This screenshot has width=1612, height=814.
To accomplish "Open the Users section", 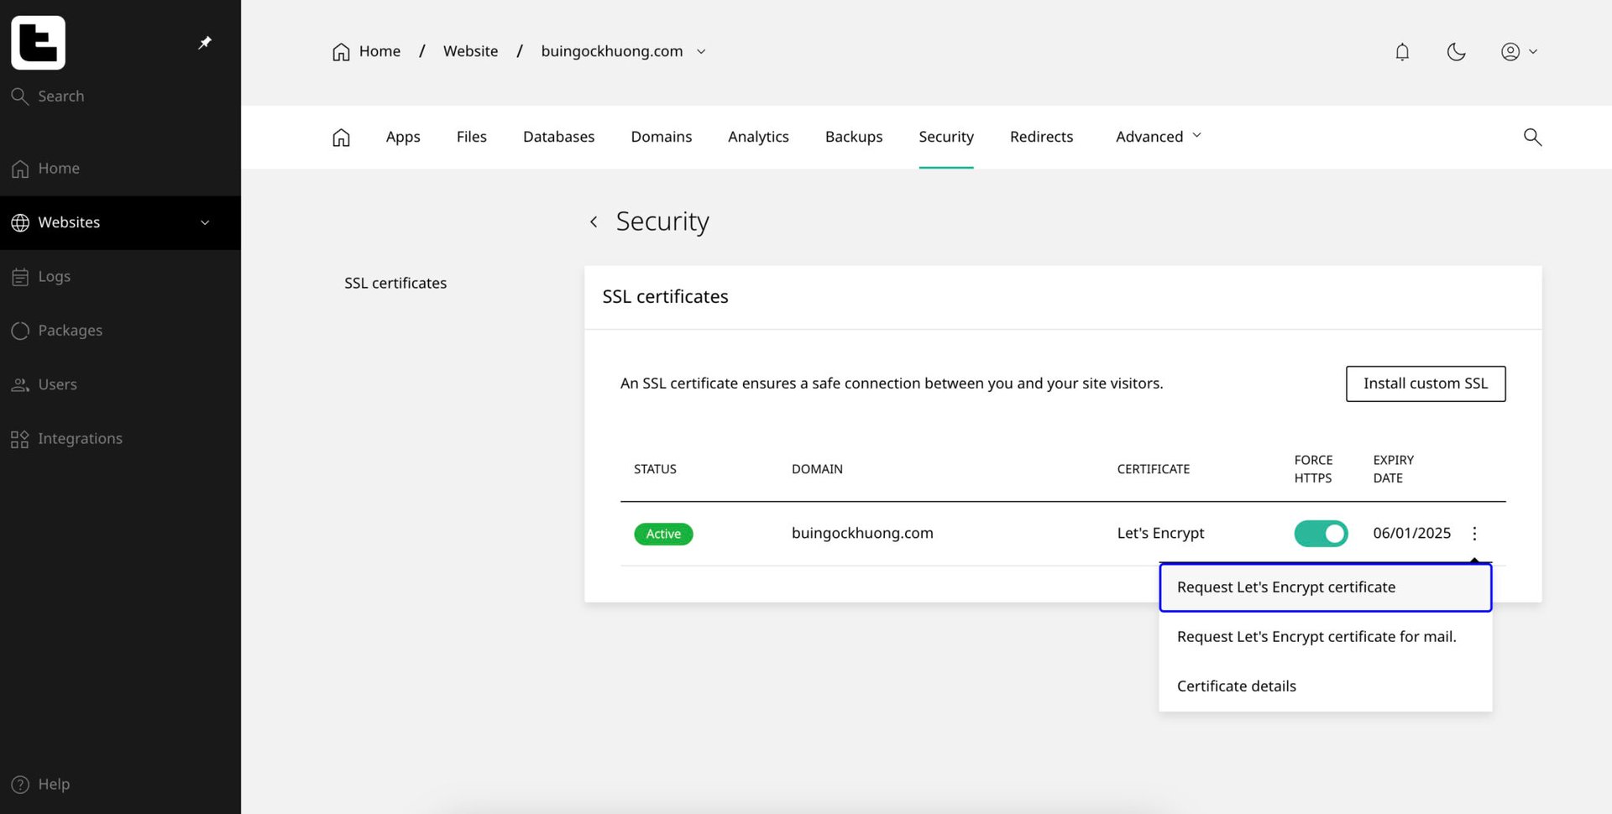I will 57,384.
